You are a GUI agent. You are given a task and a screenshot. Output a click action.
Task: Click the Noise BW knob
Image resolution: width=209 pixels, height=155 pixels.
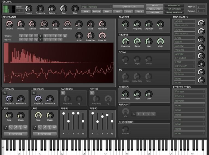[102, 36]
